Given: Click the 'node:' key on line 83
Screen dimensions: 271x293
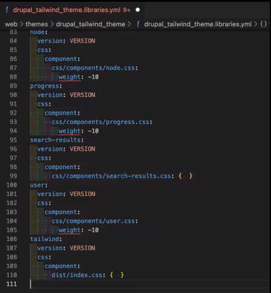Looking at the screenshot, I should point(38,32).
